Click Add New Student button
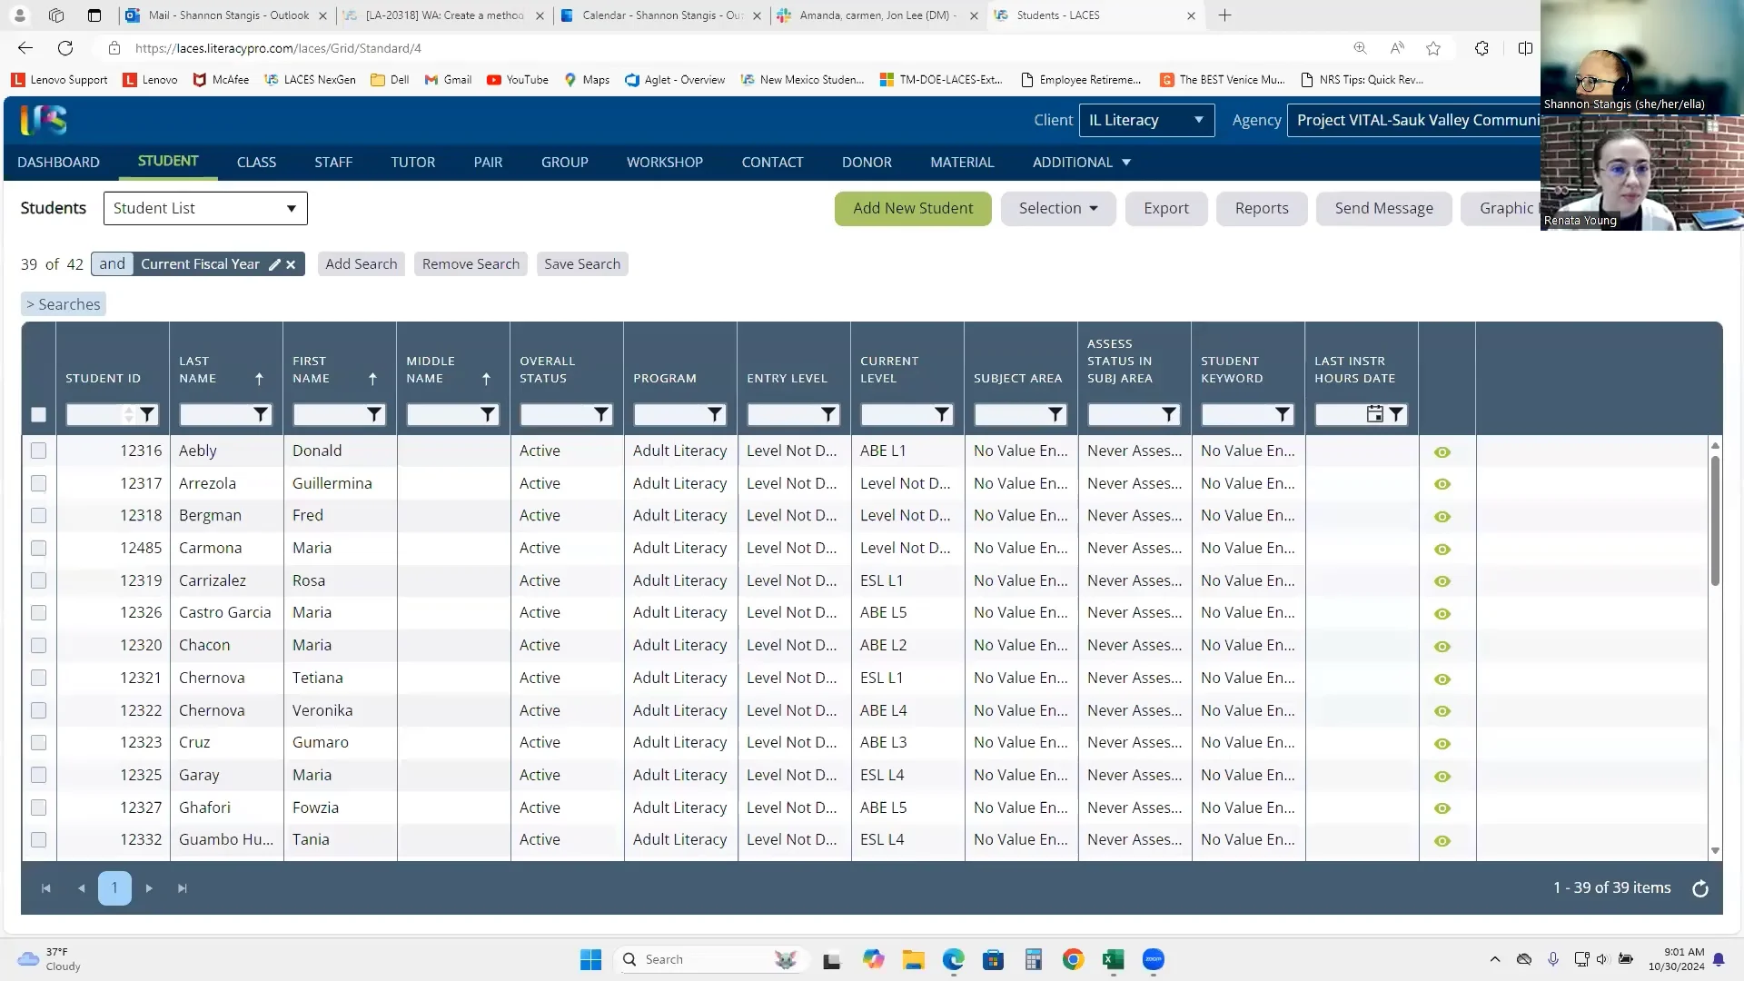This screenshot has height=981, width=1744. (913, 209)
